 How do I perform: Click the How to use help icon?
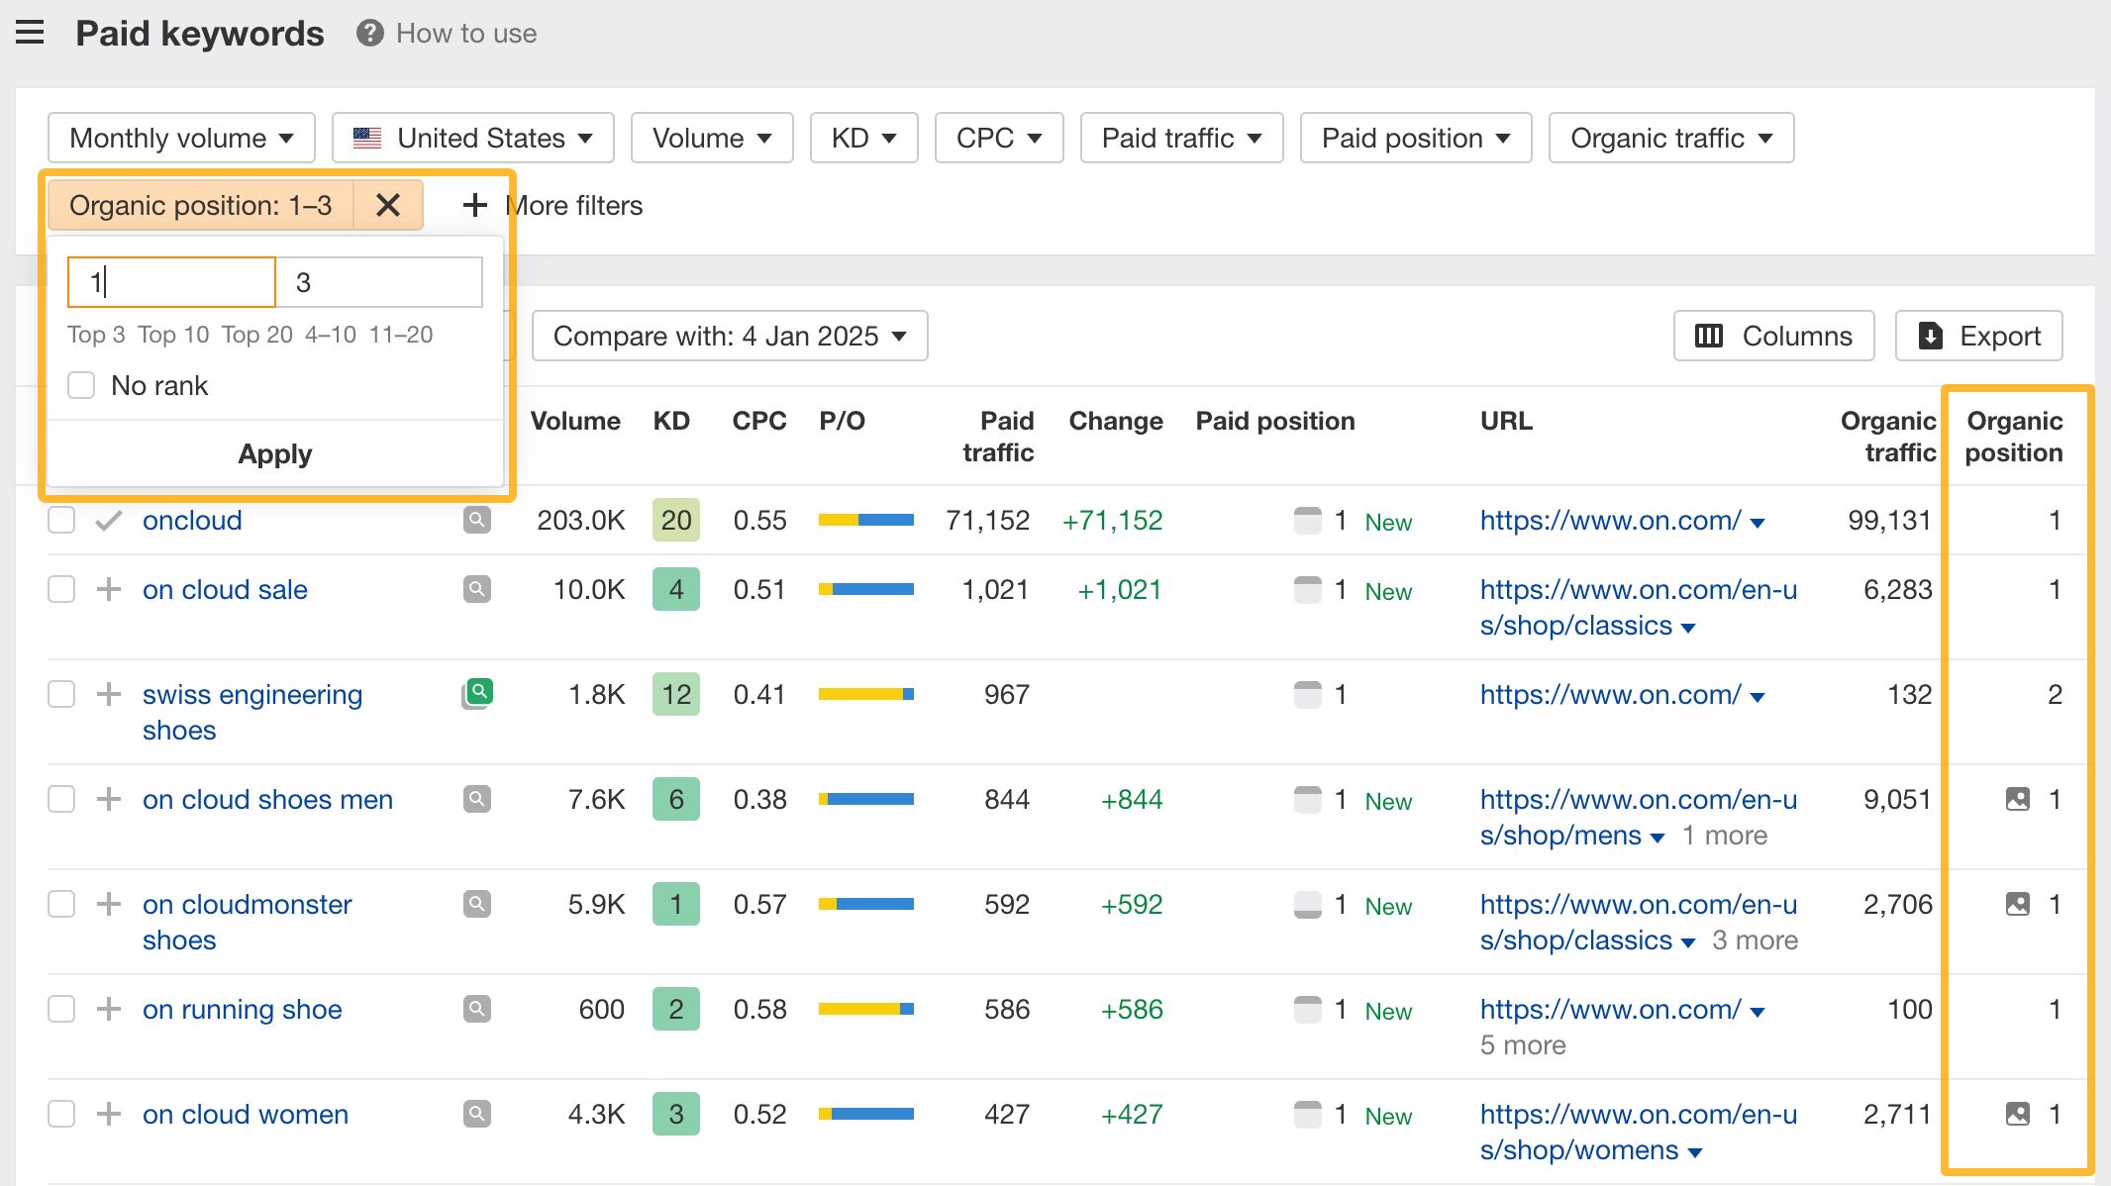pyautogui.click(x=369, y=33)
